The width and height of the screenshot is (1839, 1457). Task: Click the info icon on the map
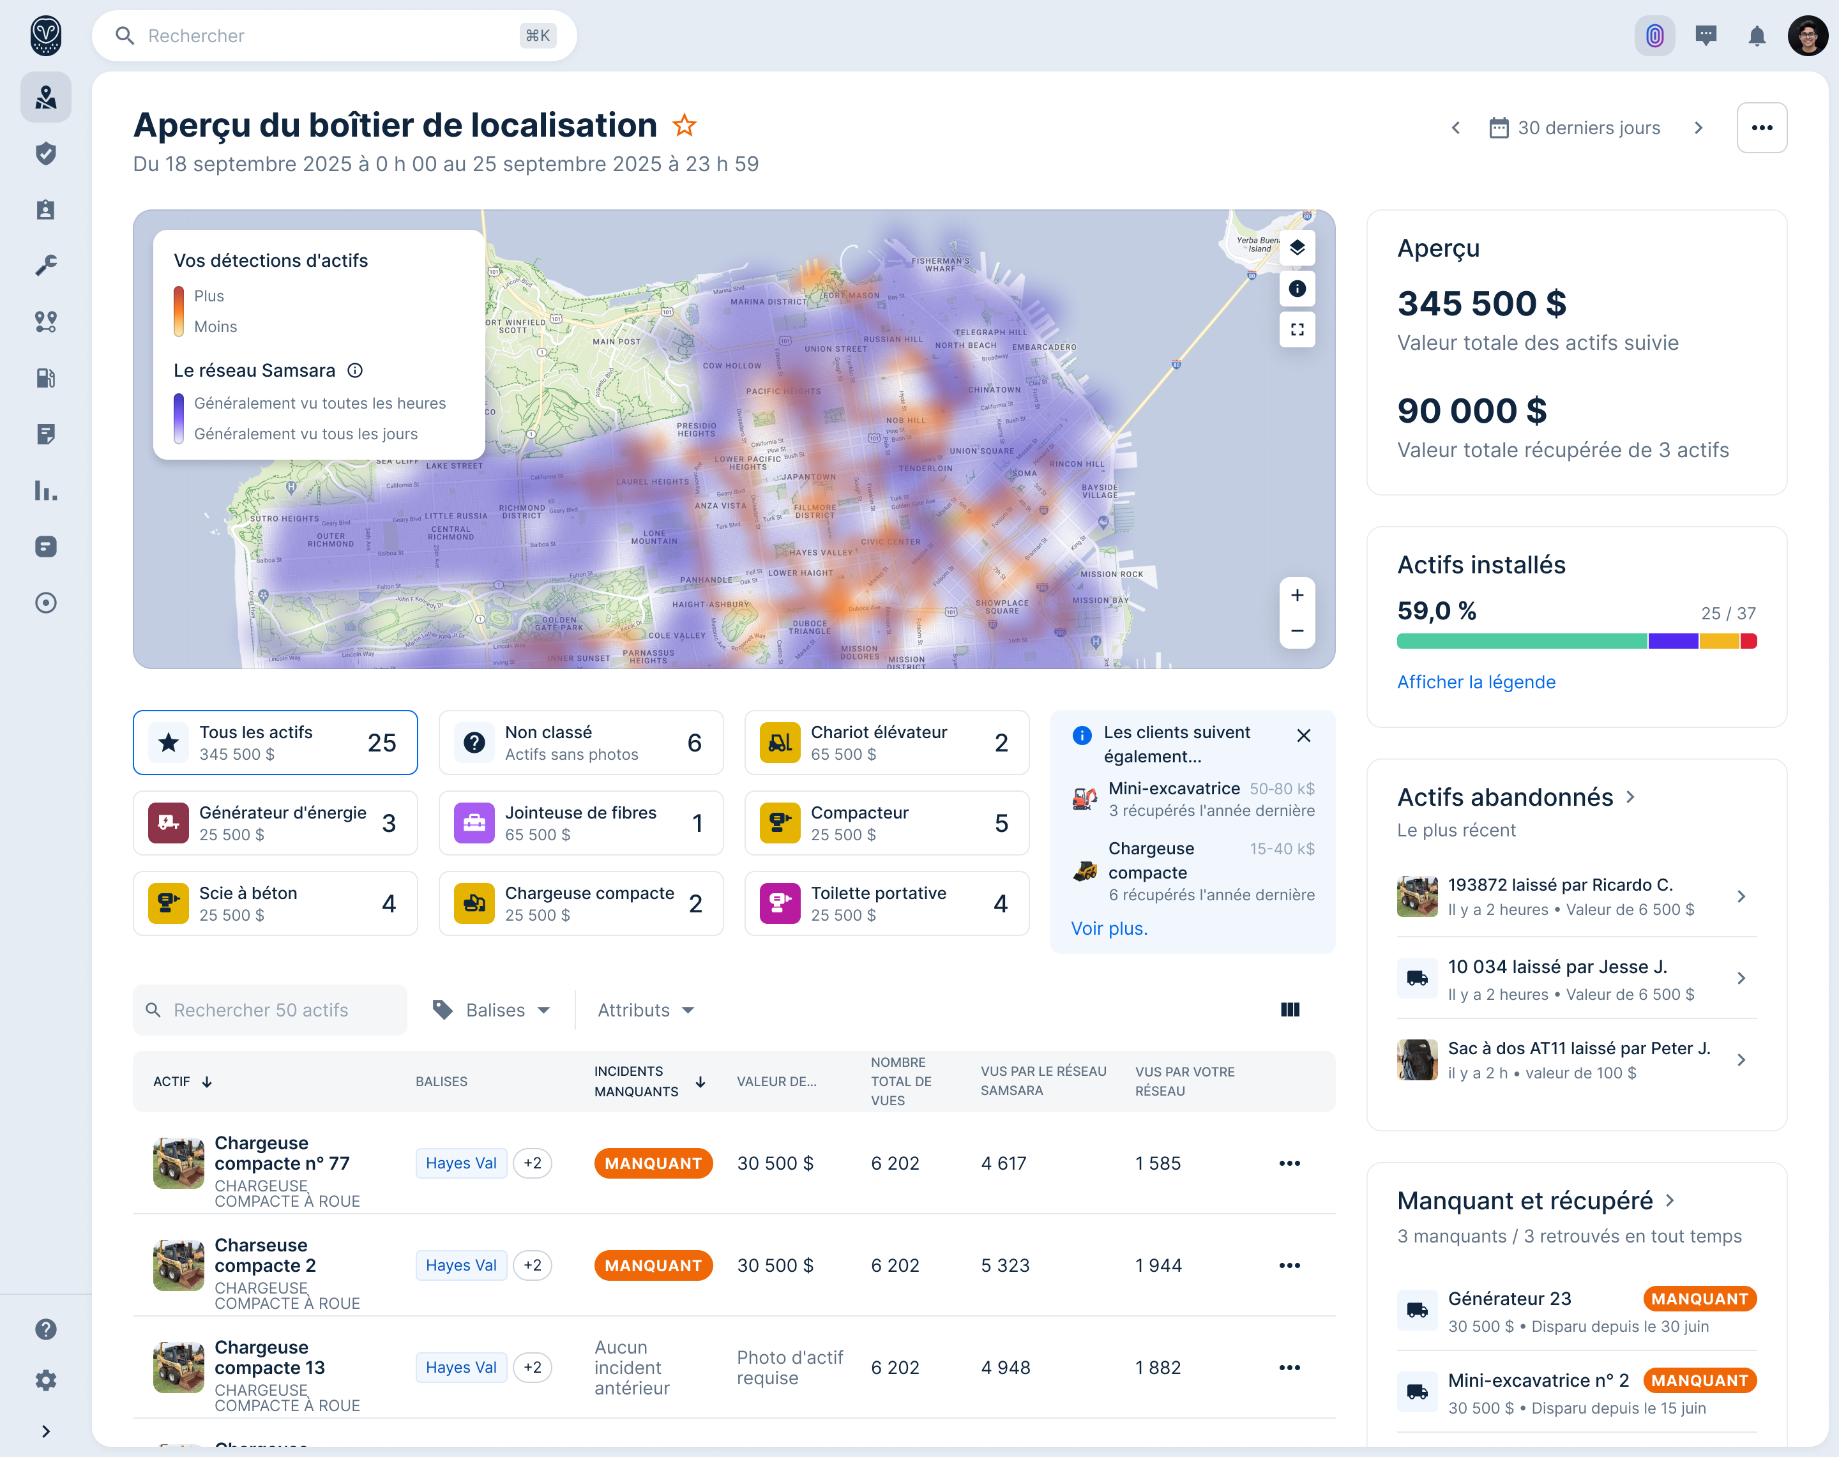[1298, 289]
